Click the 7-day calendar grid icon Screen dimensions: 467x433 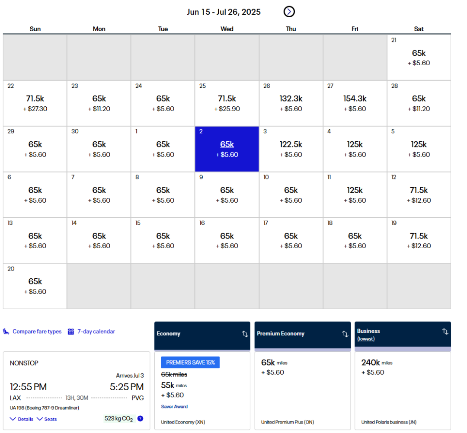(71, 331)
